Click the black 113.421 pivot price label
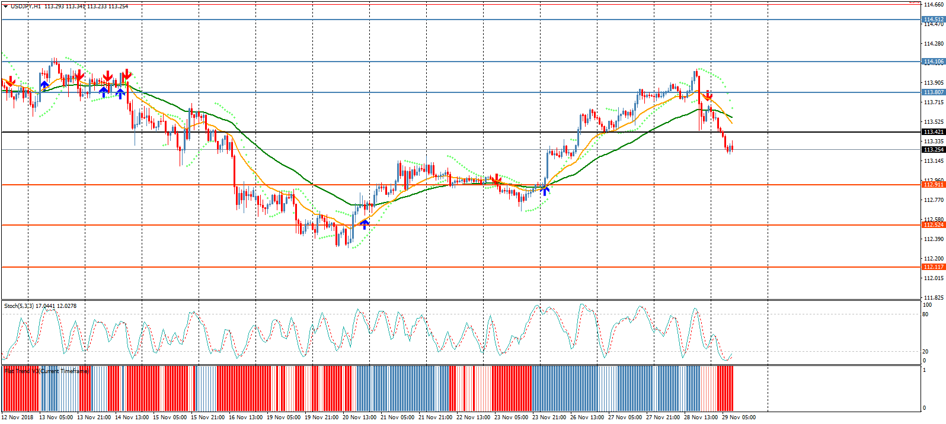This screenshot has width=946, height=424. tap(934, 132)
